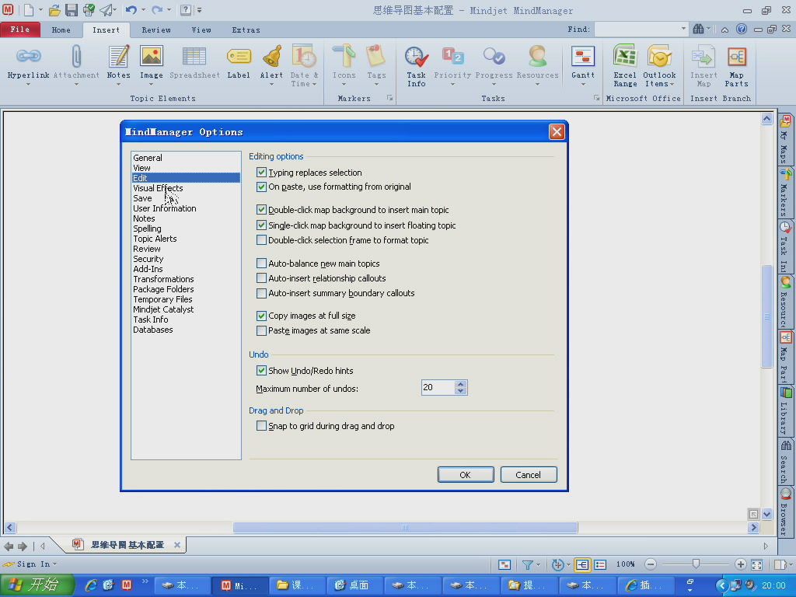Viewport: 796px width, 597px height.
Task: Open Map Parts in the ribbon
Action: (736, 66)
